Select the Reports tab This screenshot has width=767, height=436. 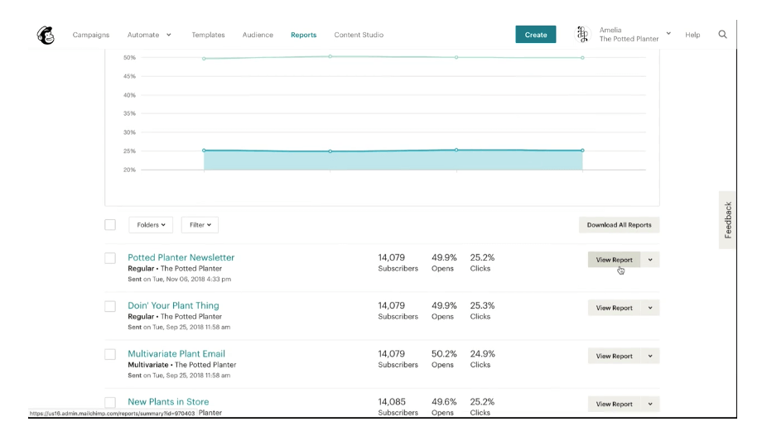click(x=304, y=35)
